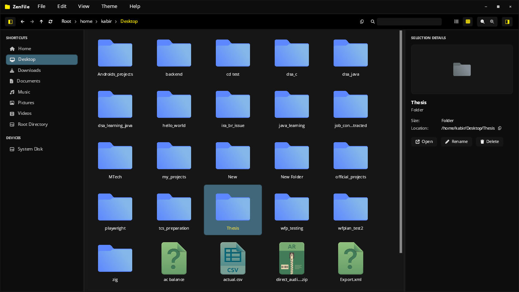The image size is (519, 292).
Task: Select the zig folder
Action: pyautogui.click(x=115, y=262)
